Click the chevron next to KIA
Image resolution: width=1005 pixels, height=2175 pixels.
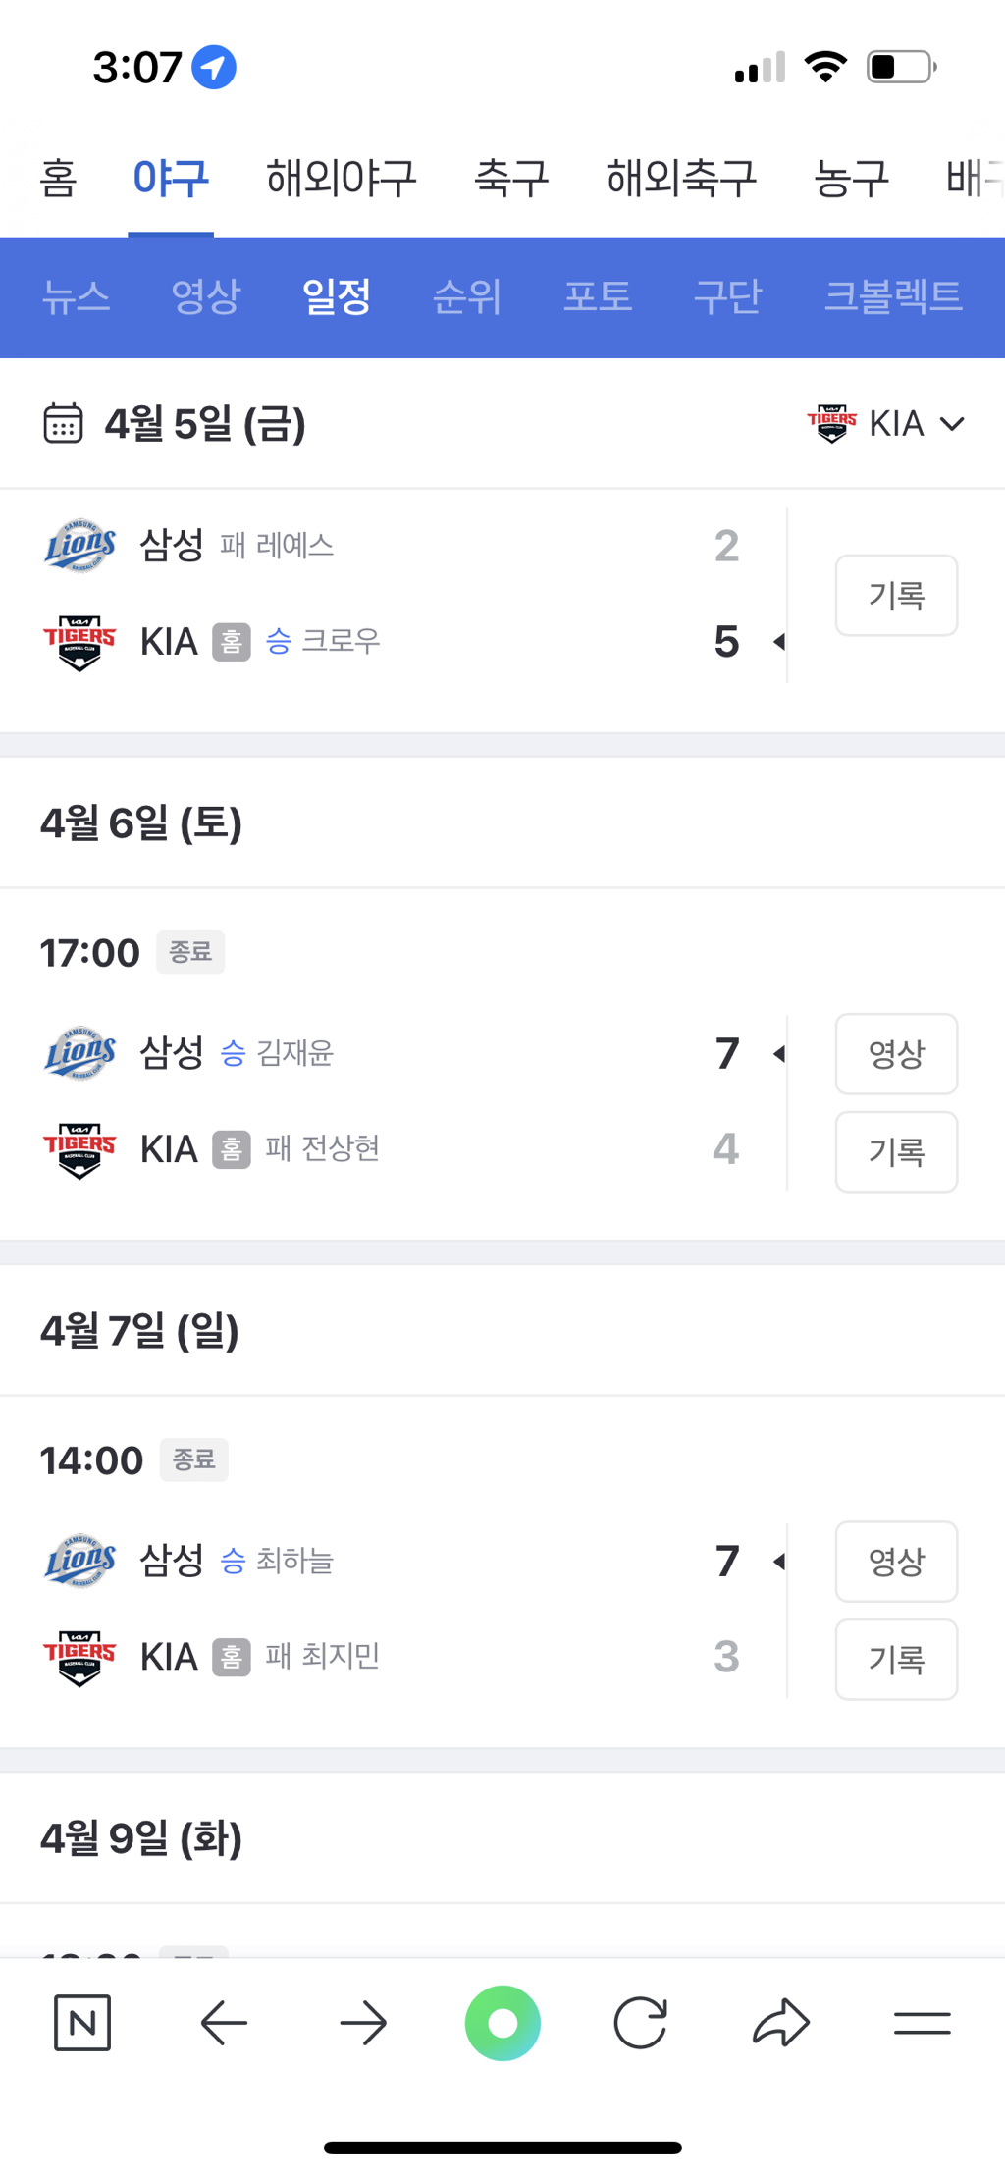(x=952, y=424)
